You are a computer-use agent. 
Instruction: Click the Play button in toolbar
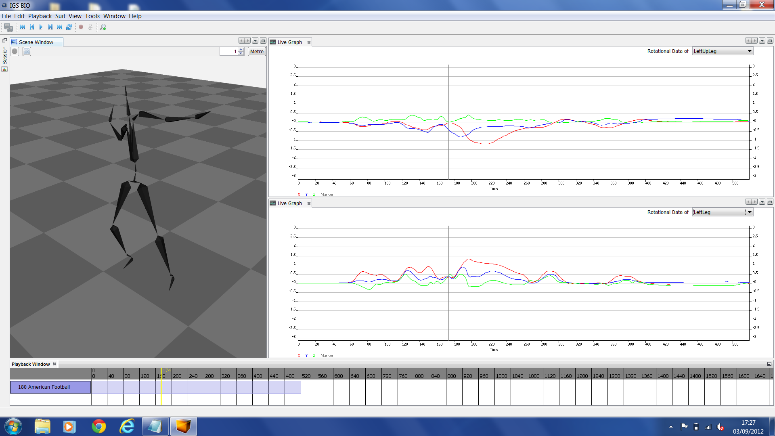(41, 27)
